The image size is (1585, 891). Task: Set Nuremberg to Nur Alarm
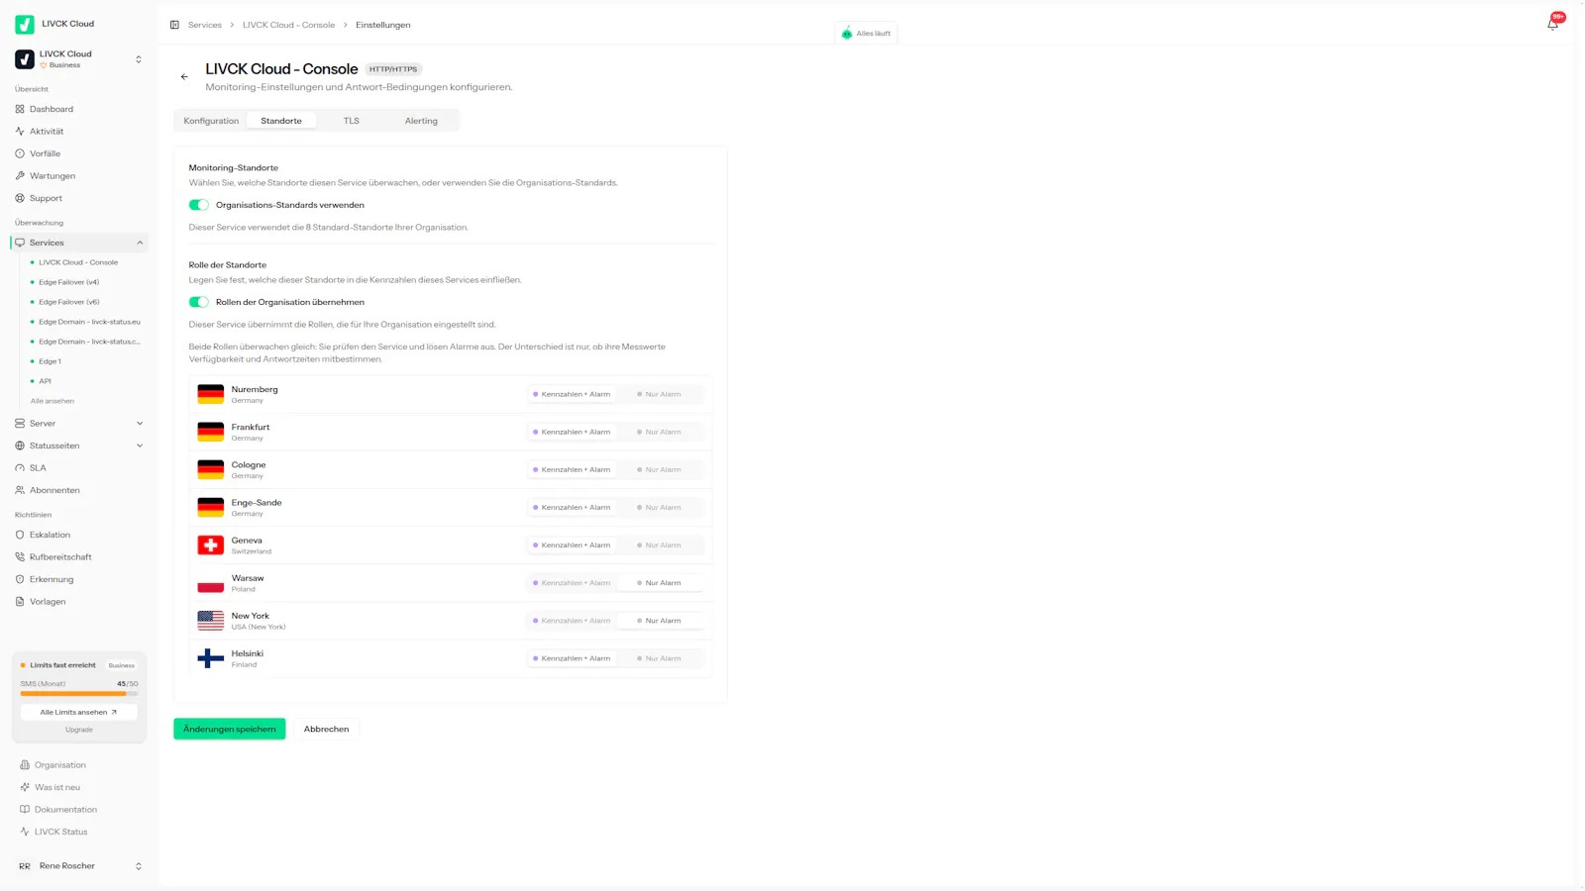661,394
